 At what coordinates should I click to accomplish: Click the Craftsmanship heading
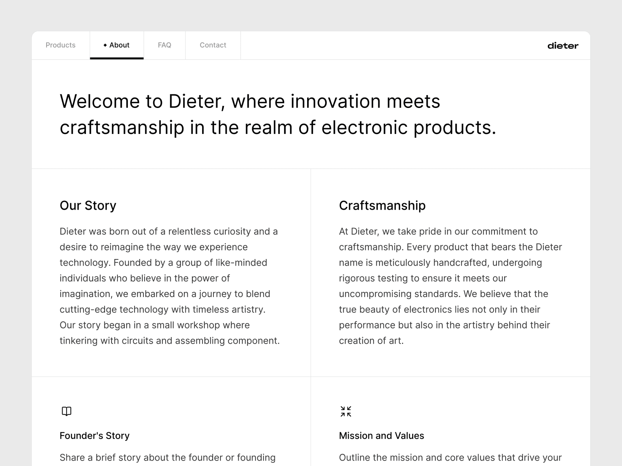(x=382, y=205)
